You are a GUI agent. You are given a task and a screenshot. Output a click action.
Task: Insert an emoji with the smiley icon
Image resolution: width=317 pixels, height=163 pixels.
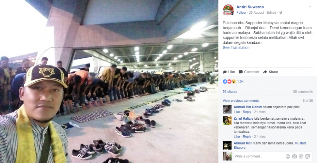click(288, 156)
